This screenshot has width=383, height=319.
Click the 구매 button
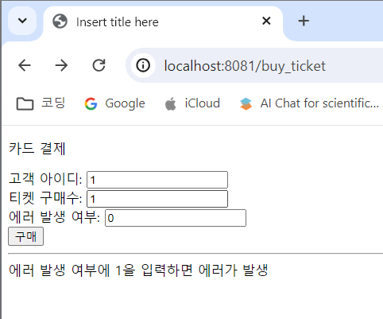pyautogui.click(x=25, y=236)
